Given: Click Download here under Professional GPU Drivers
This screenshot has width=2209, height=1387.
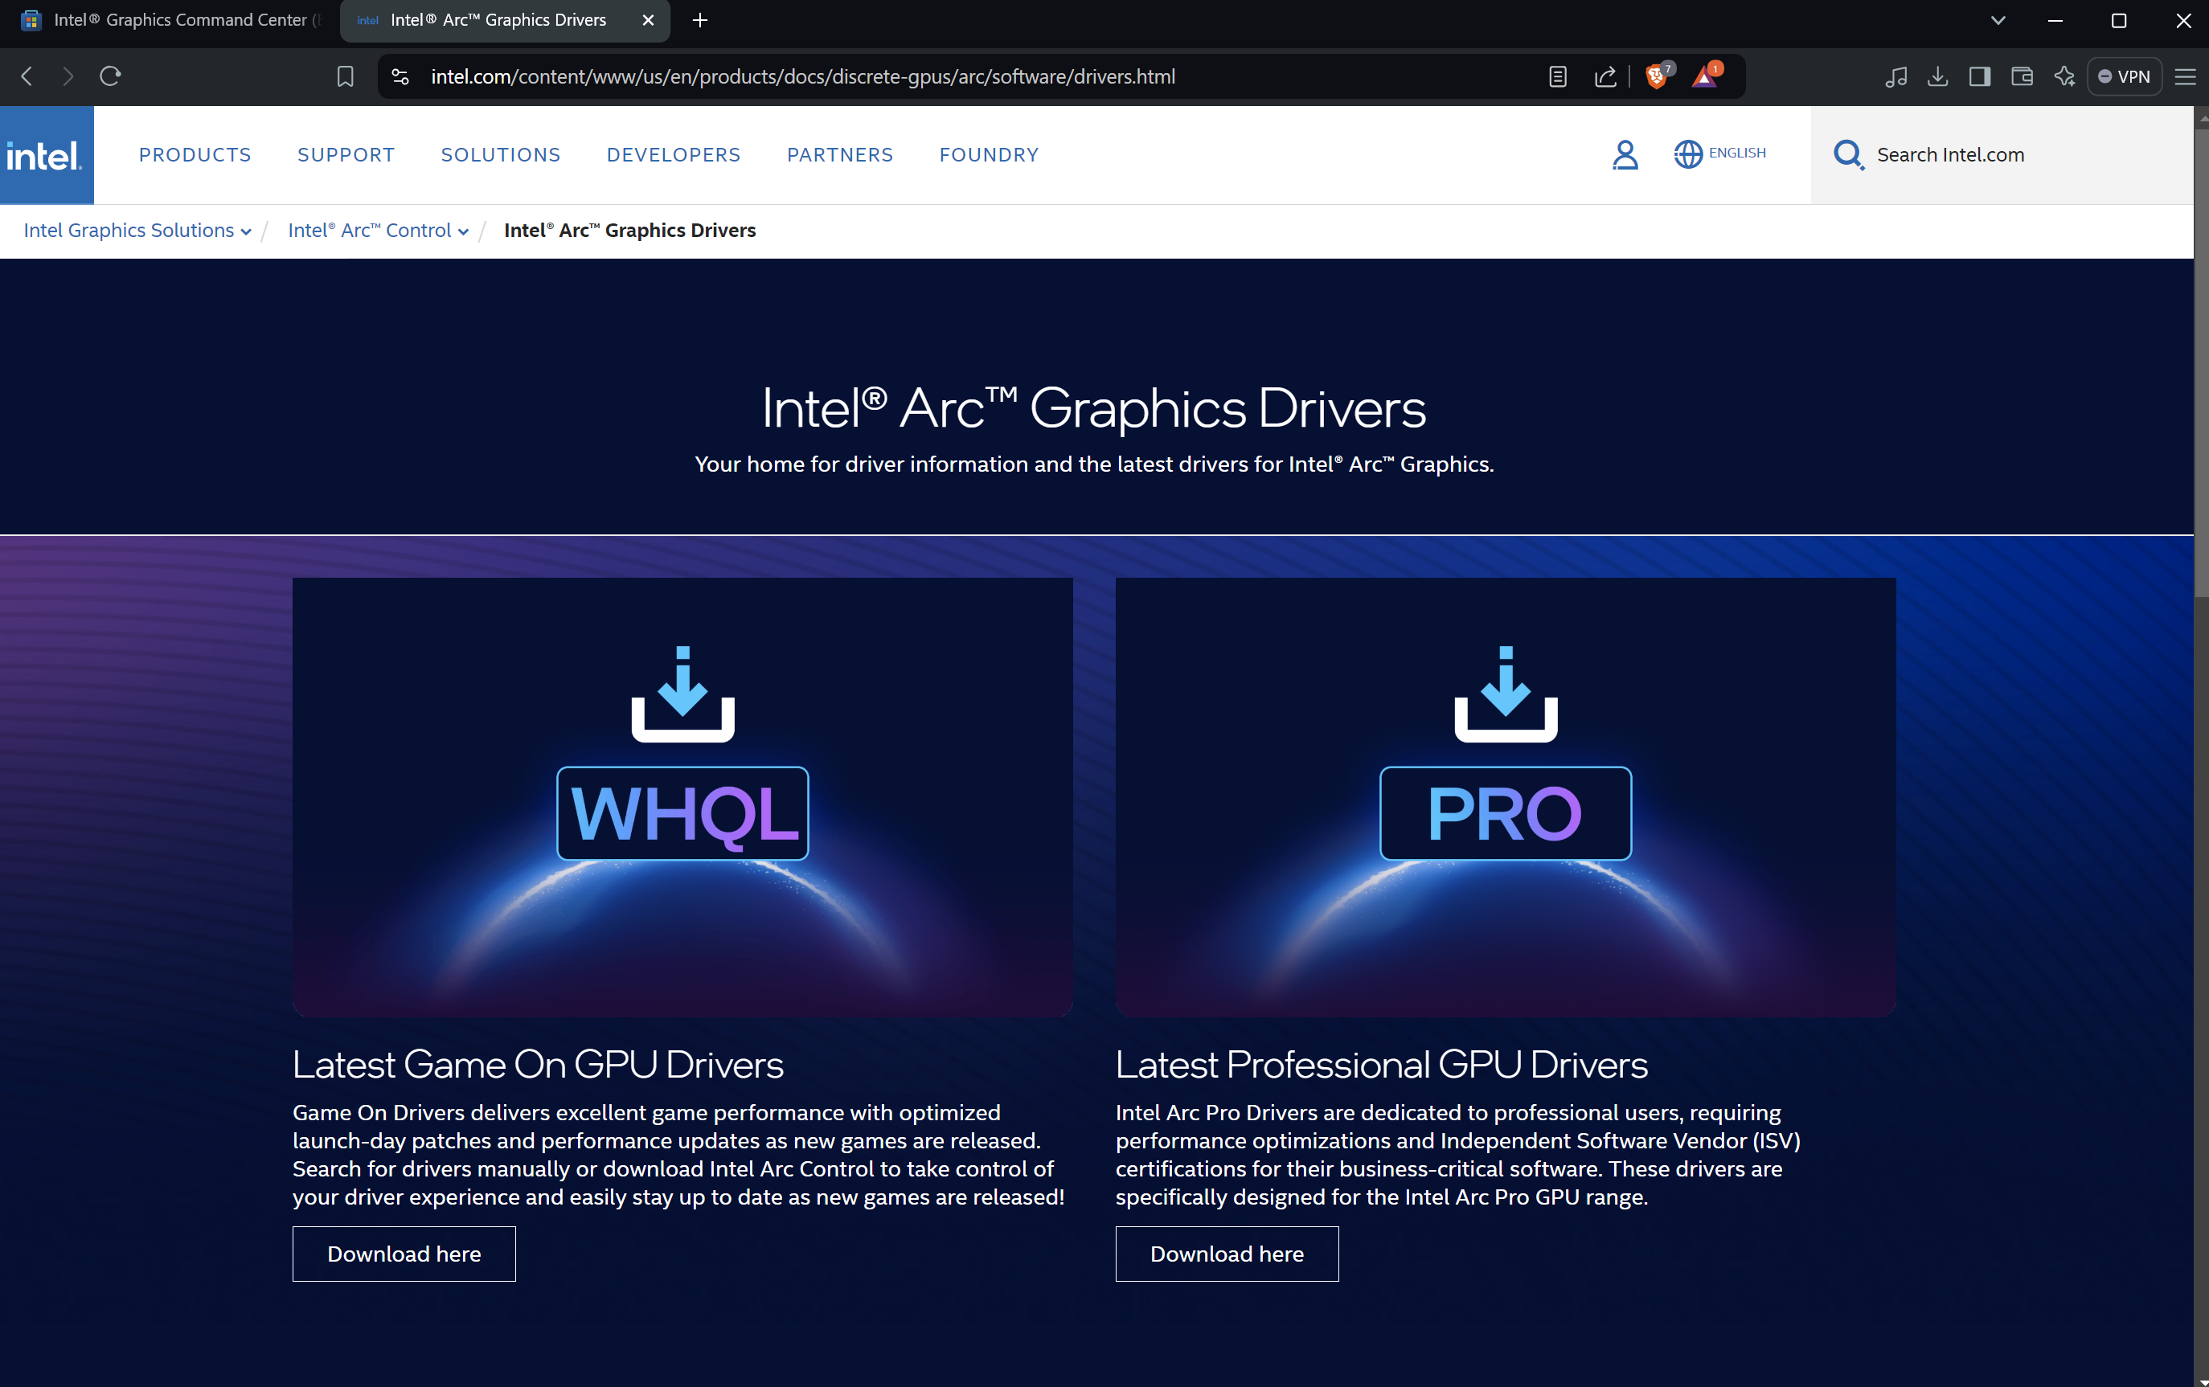Looking at the screenshot, I should coord(1227,1254).
